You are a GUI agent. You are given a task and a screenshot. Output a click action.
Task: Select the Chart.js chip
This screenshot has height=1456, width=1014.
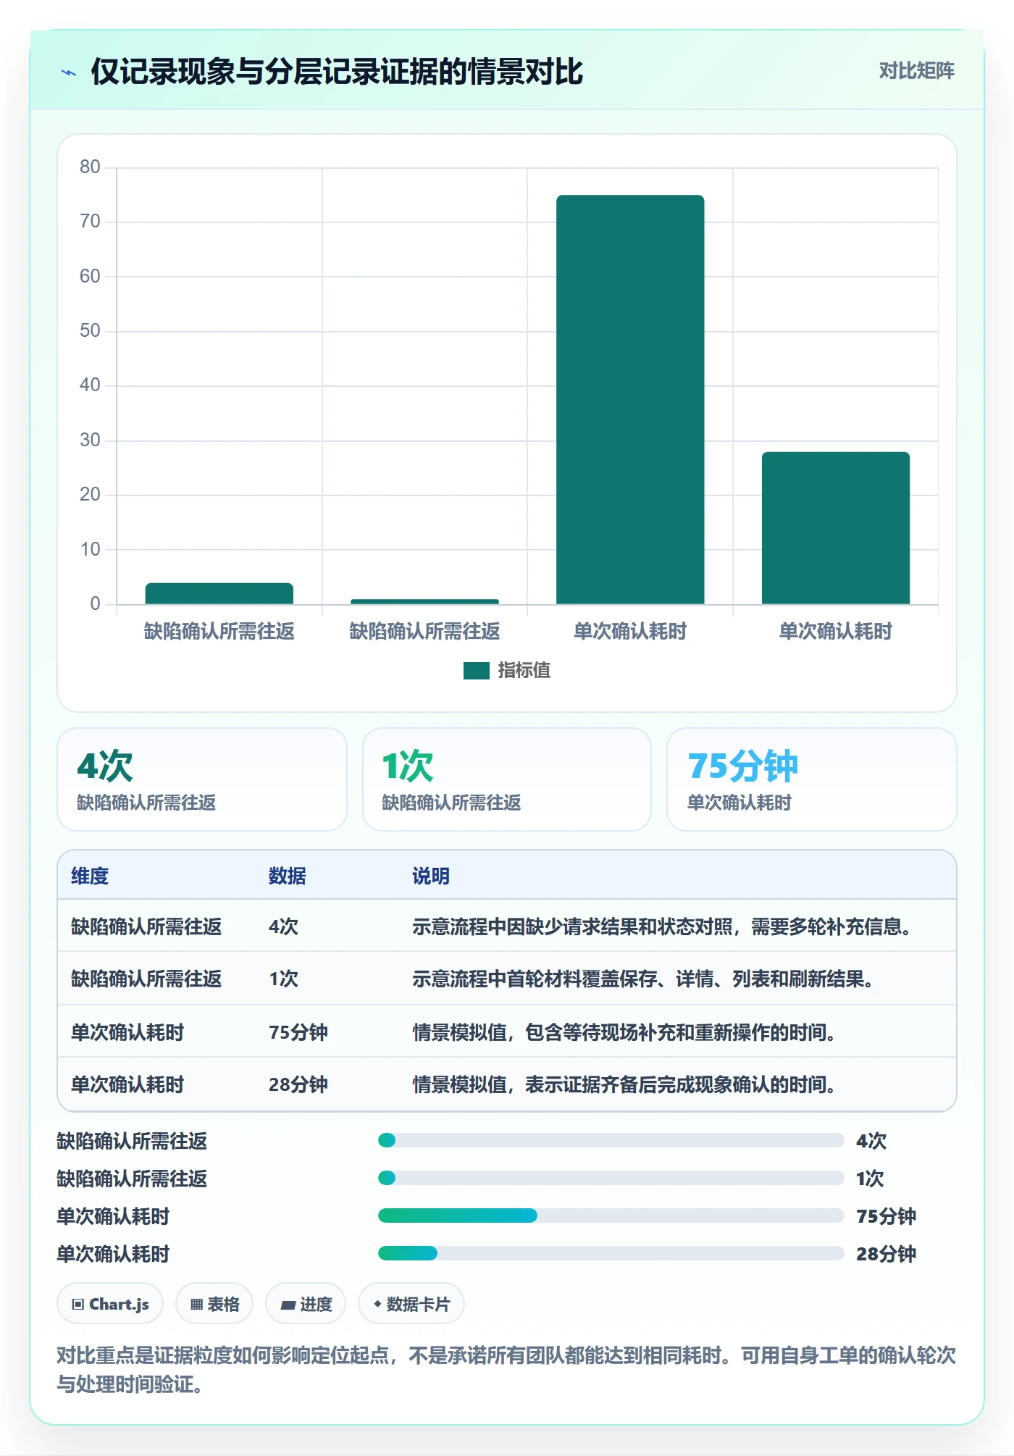pos(110,1304)
